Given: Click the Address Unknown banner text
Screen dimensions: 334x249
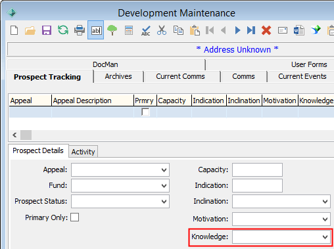Looking at the screenshot, I should (x=237, y=50).
